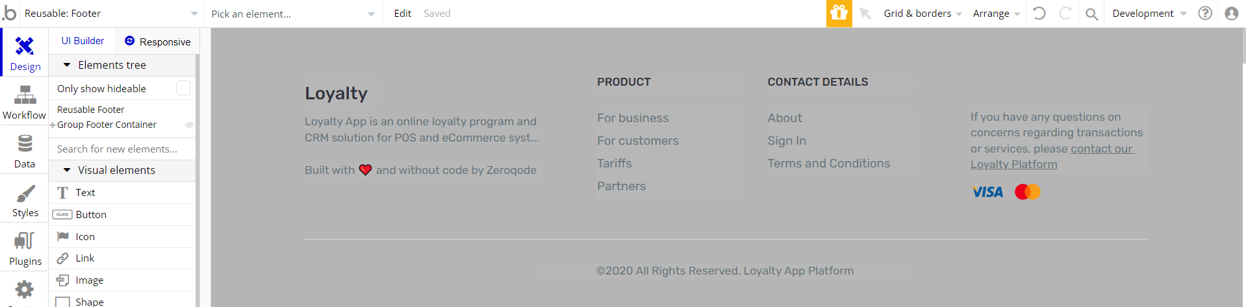Screen dimensions: 1246x307
Task: Open the Grid & borders menu
Action: coord(922,14)
